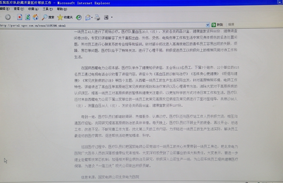Viewport: 283px width, 183px height.
Task: Stop loading the page with red X icon
Action: 19,17
